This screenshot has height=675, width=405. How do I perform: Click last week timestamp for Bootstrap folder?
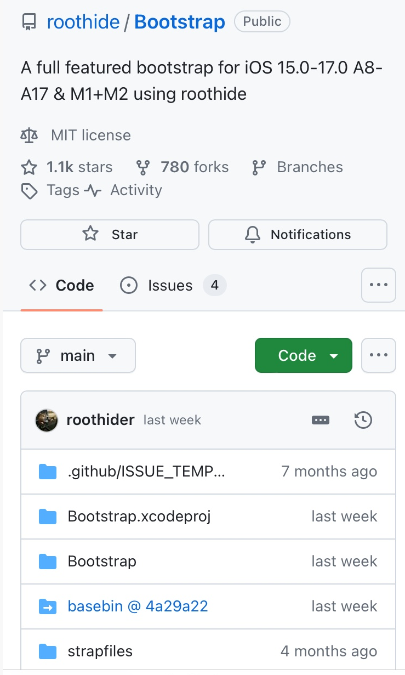pyautogui.click(x=344, y=561)
